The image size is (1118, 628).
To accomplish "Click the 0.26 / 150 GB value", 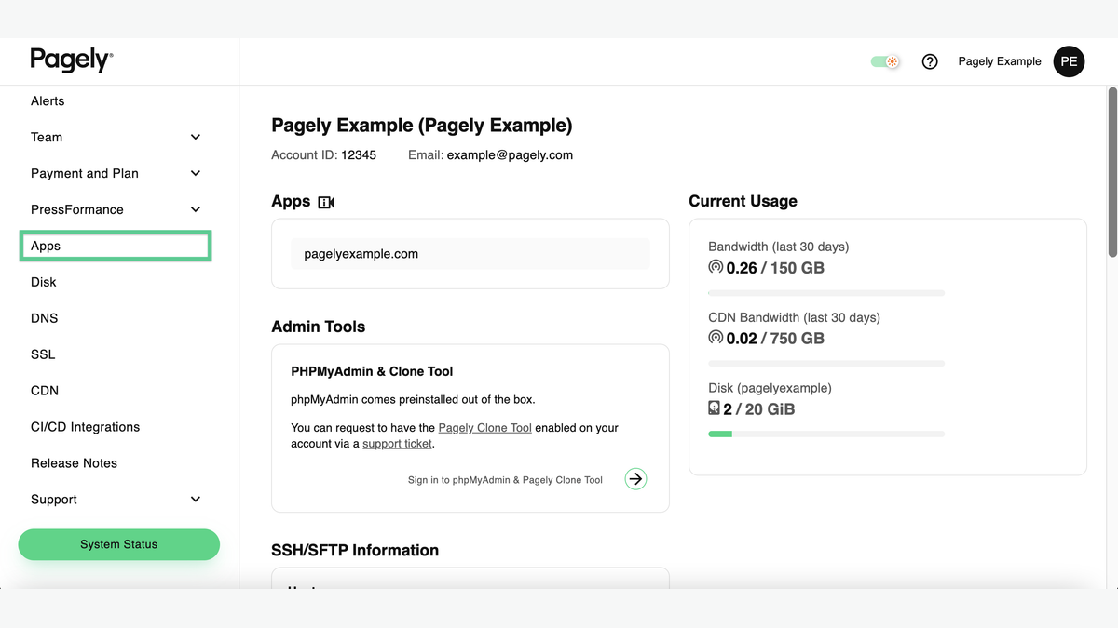I will pos(775,268).
